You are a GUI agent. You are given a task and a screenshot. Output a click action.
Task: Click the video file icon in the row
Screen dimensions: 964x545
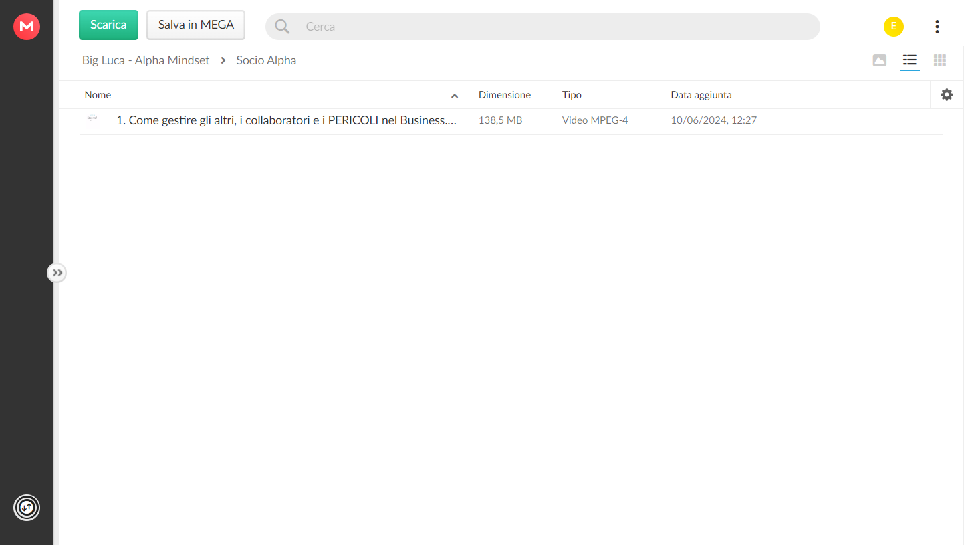pos(92,118)
